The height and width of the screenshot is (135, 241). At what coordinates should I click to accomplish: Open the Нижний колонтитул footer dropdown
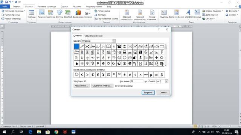pyautogui.click(x=140, y=15)
